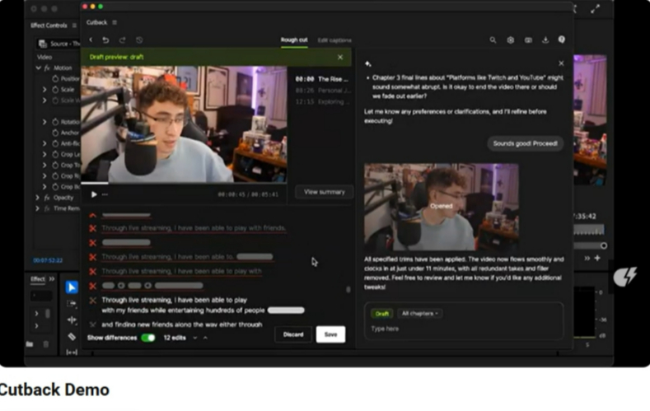Collapse the Motion effect section
Screen dimensions: 650x411
tap(38, 68)
